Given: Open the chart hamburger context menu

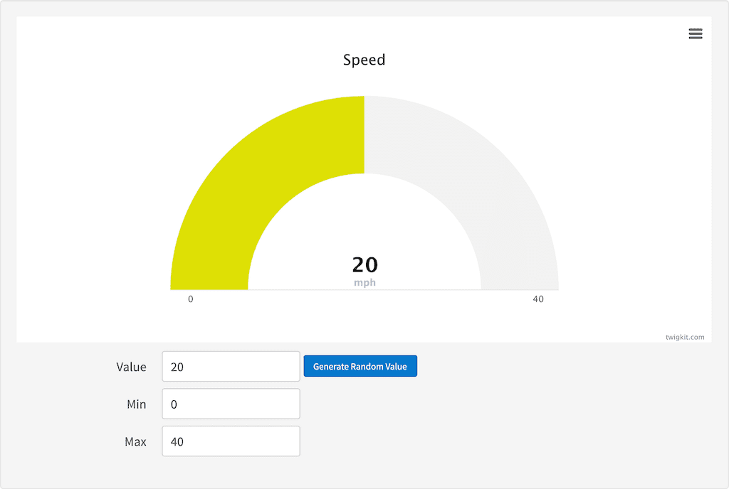Looking at the screenshot, I should click(x=696, y=34).
